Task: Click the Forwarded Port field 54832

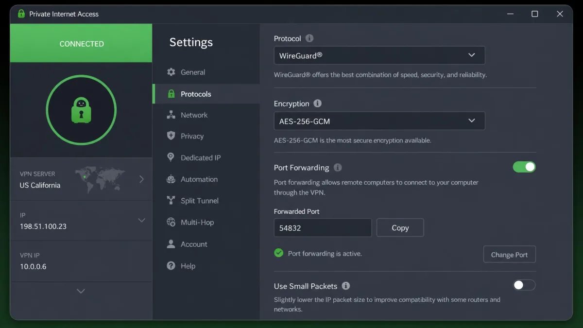Action: point(323,227)
